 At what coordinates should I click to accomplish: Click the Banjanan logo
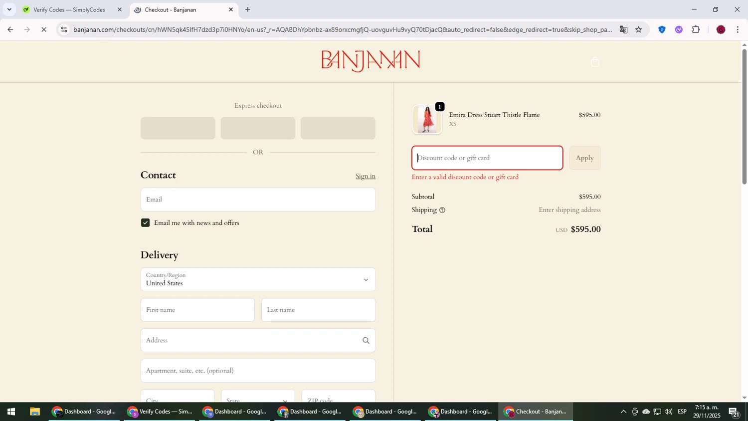(371, 61)
